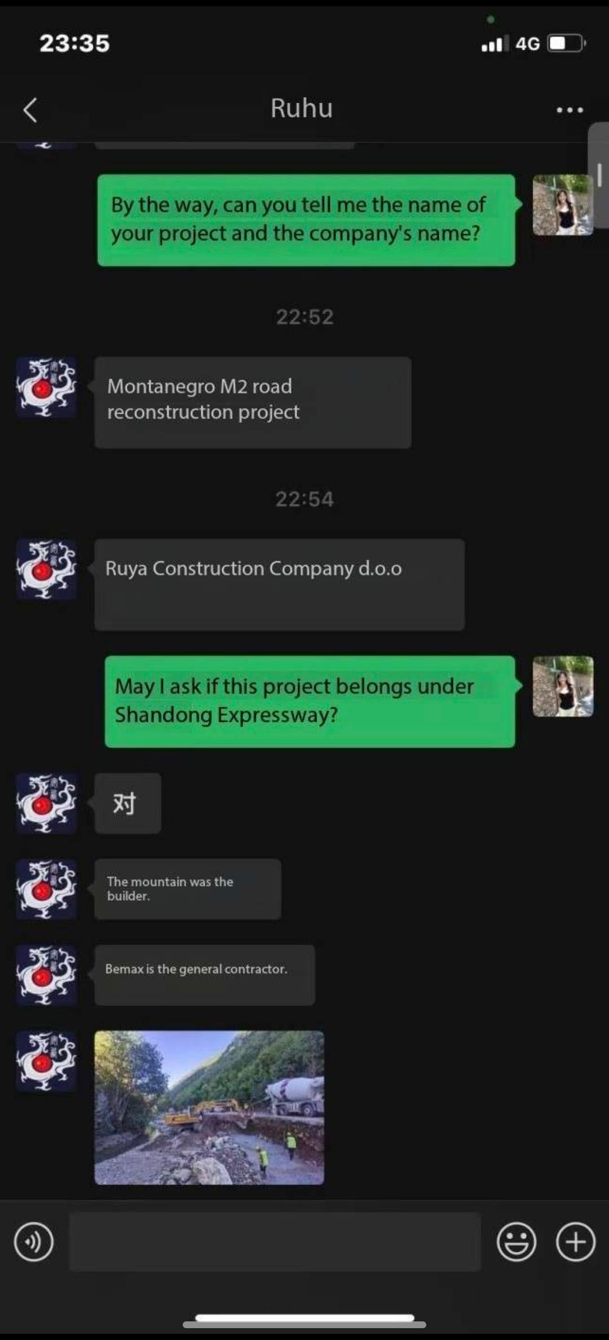Tap the green 'May I ask if this project' bubble

click(310, 702)
